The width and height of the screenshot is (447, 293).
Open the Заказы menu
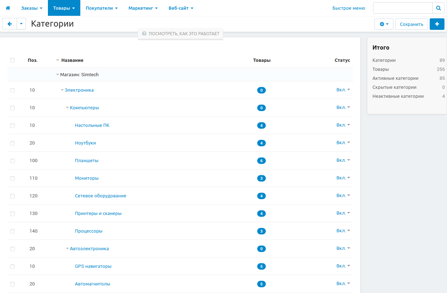coord(32,8)
